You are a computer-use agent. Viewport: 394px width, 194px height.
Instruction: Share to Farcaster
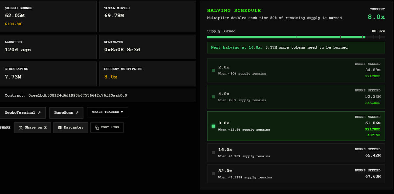71,127
